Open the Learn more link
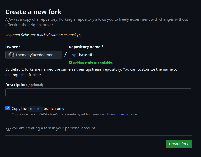 point(128,114)
